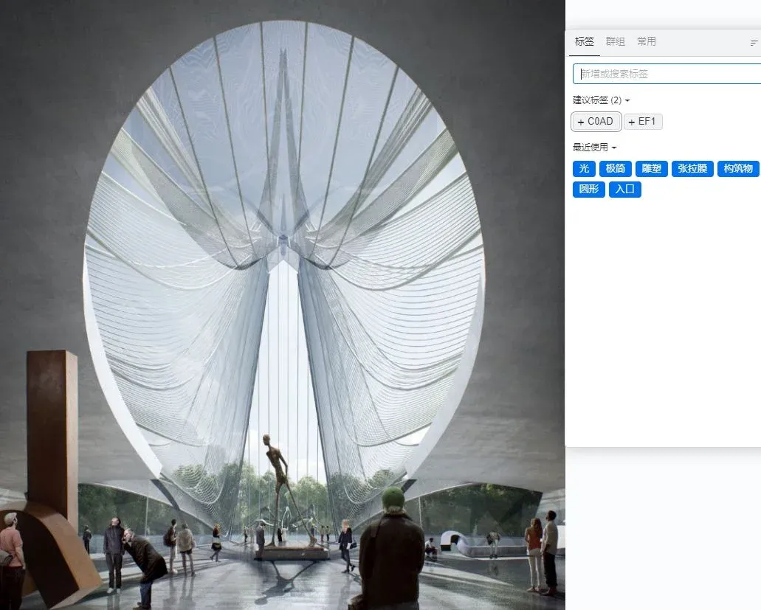The width and height of the screenshot is (761, 610).
Task: Choose the 雕塑 tag
Action: (x=651, y=169)
